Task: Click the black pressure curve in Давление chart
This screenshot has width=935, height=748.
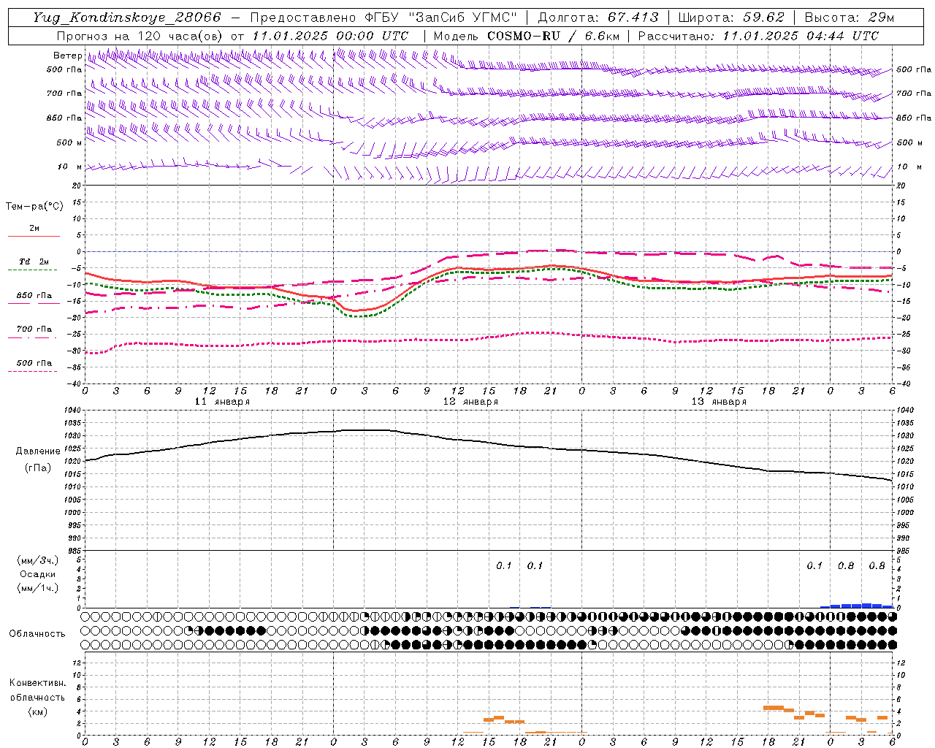Action: click(488, 443)
